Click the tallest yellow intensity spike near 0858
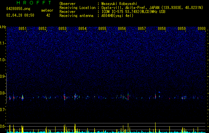This screenshot has width=209, height=133. point(155,128)
